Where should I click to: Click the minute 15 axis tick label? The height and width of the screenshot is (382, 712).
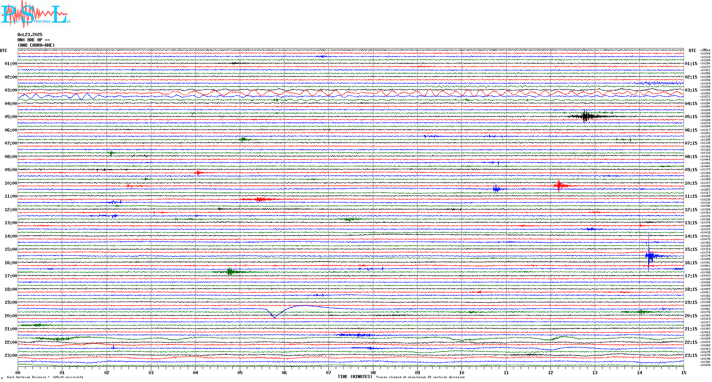(x=683, y=372)
